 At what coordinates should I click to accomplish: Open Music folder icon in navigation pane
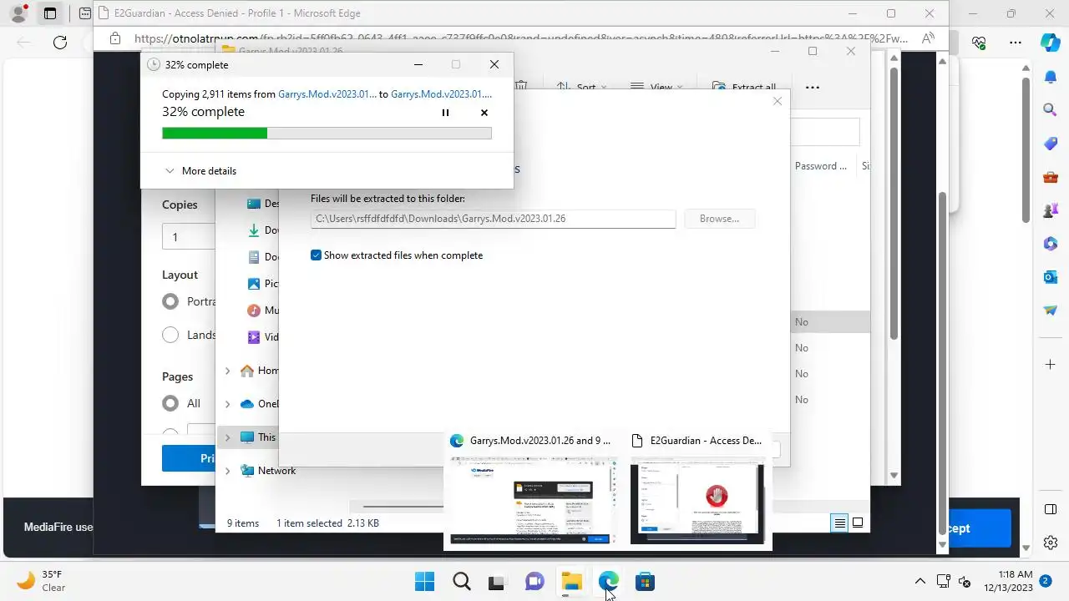coord(254,311)
